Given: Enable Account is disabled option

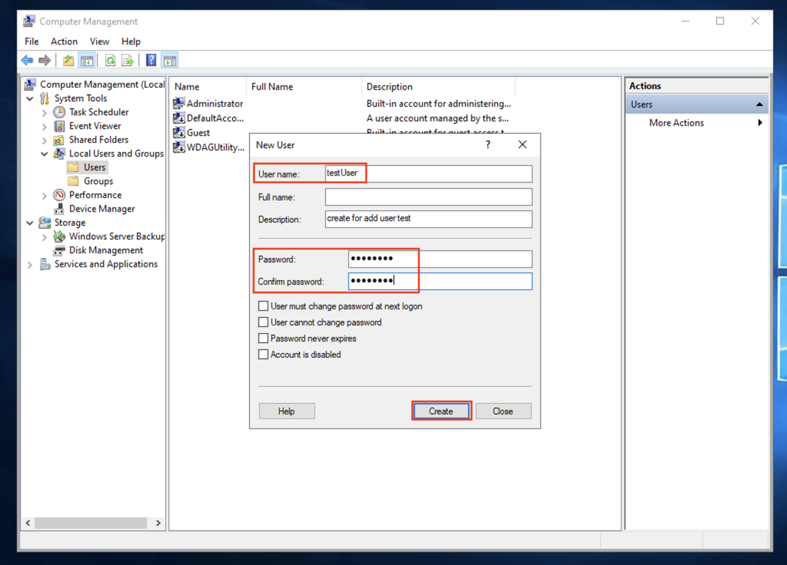Looking at the screenshot, I should click(263, 354).
